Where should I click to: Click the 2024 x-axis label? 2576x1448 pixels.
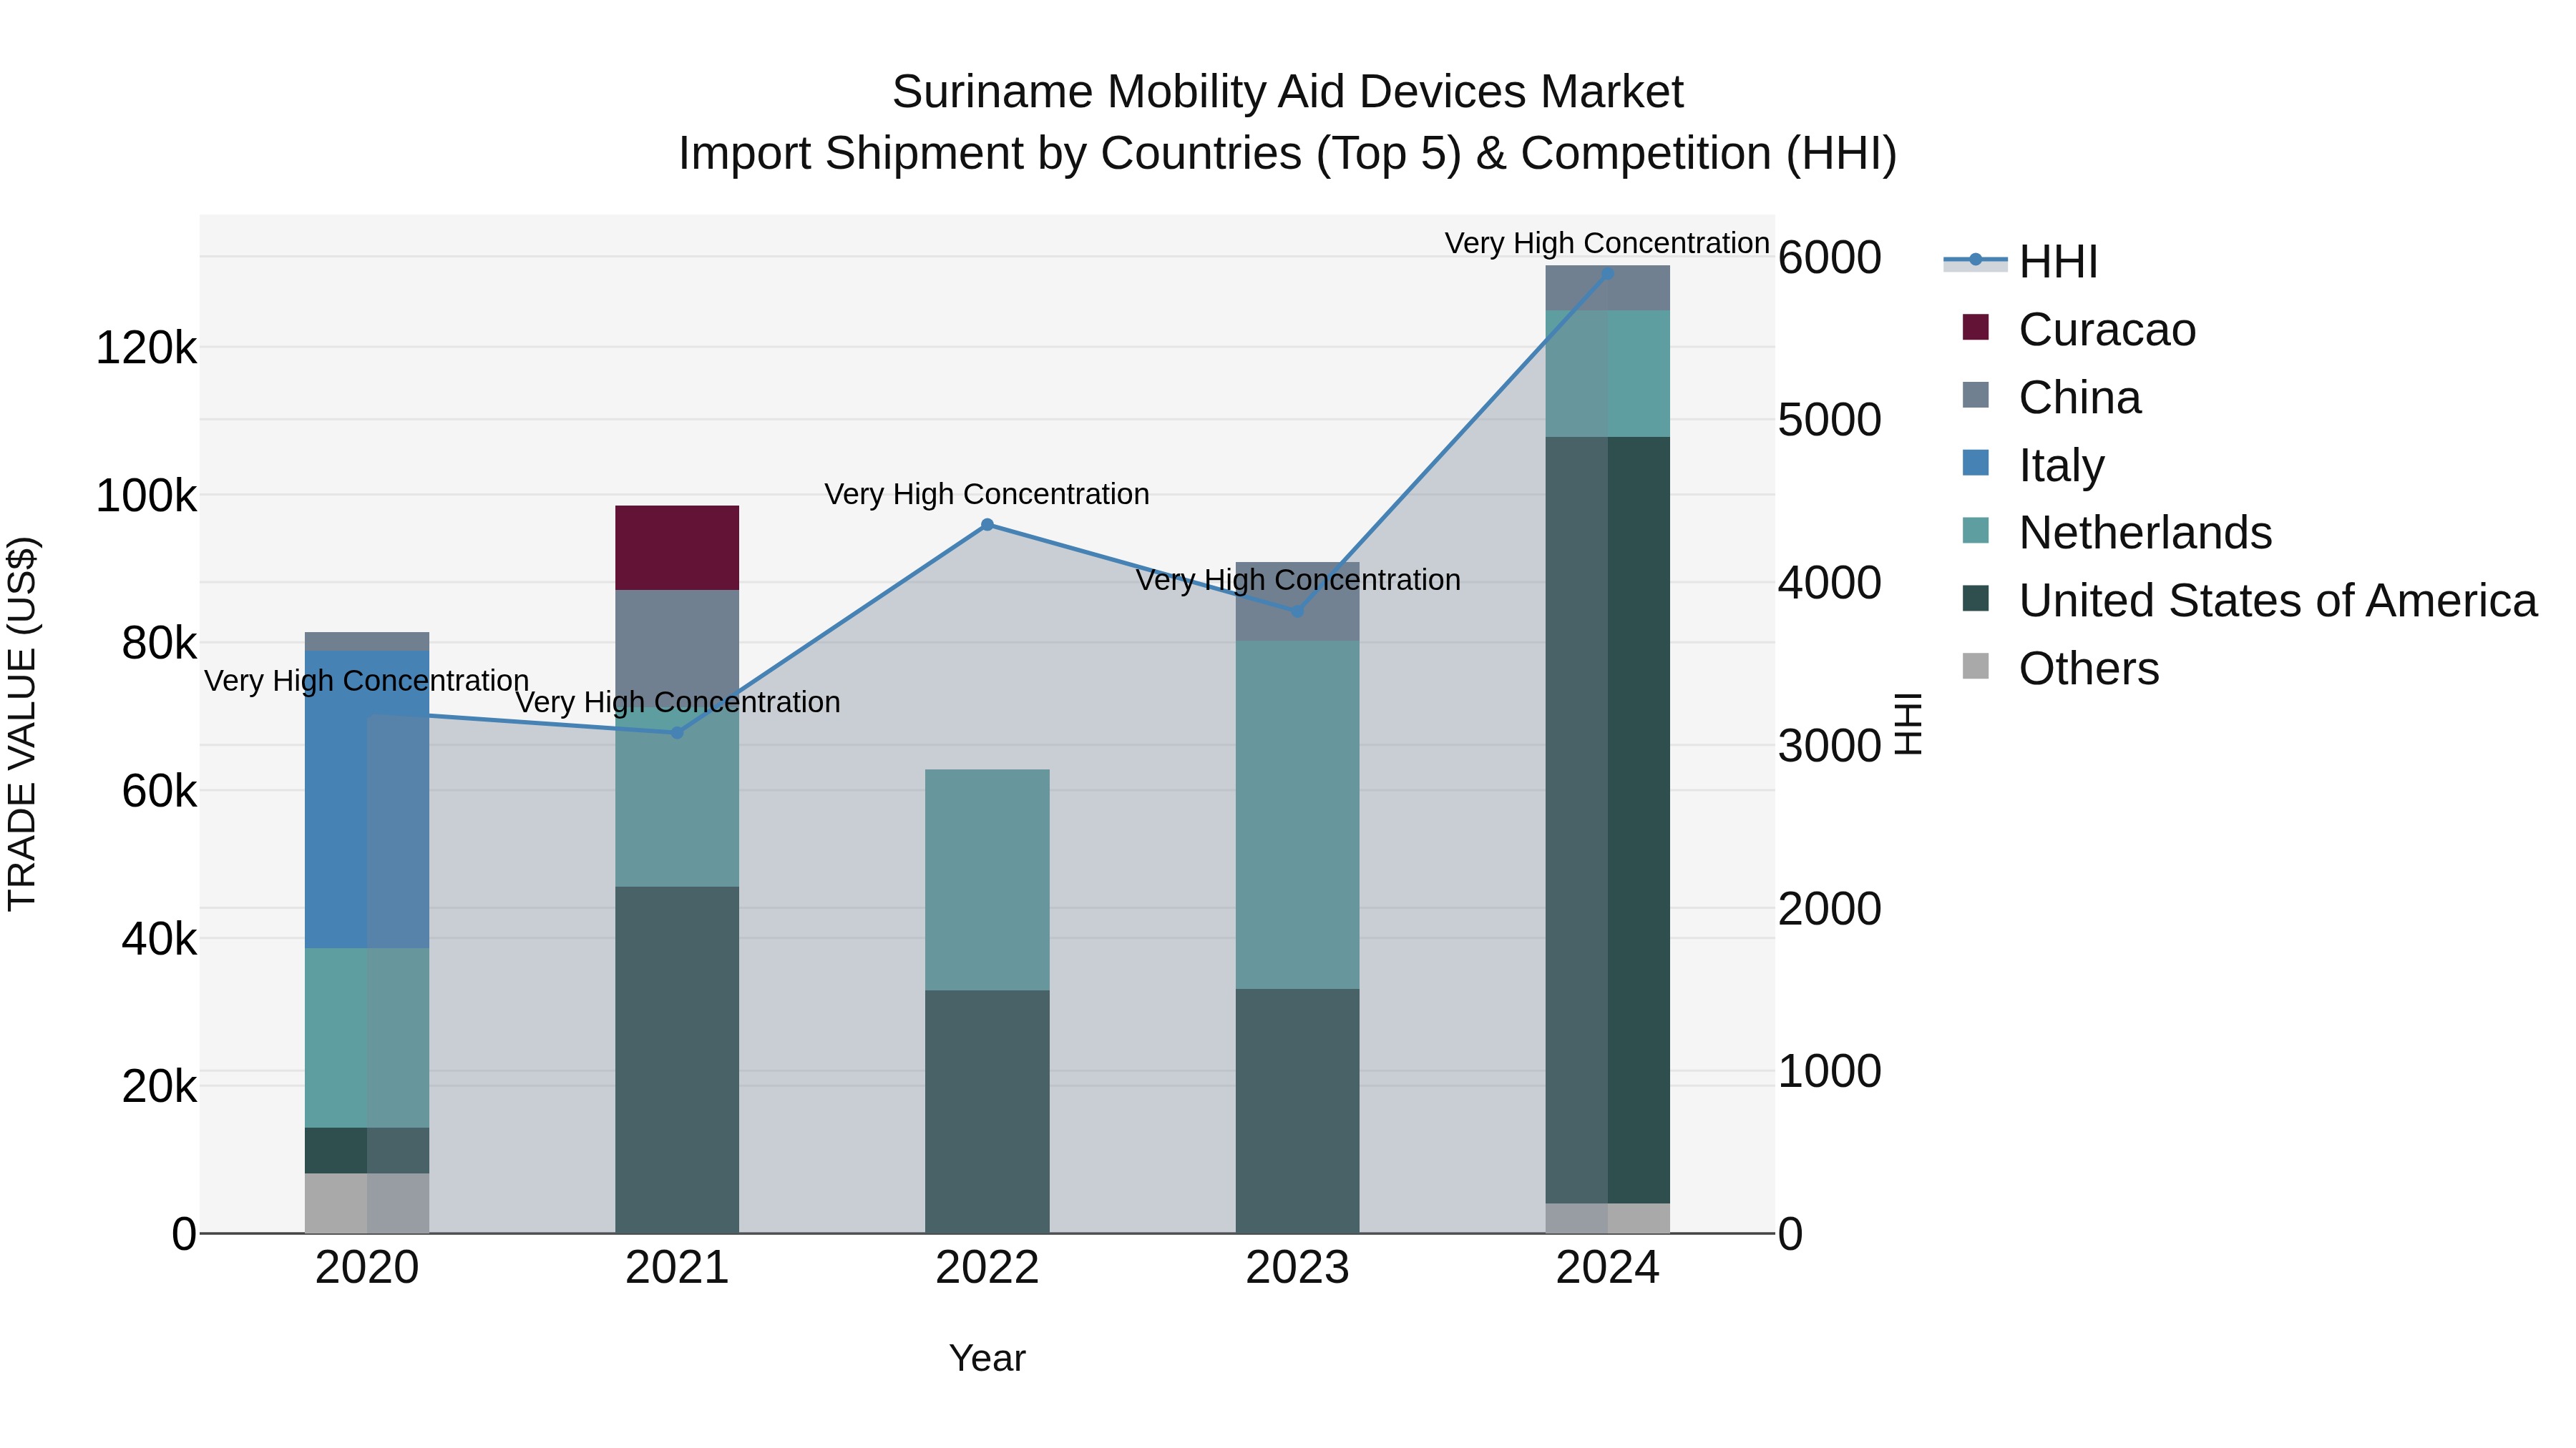pyautogui.click(x=1608, y=1268)
